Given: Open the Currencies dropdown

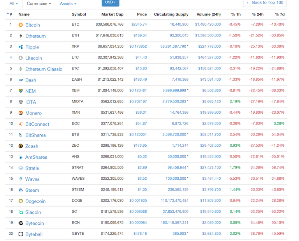Looking at the screenshot, I should tap(39, 3).
